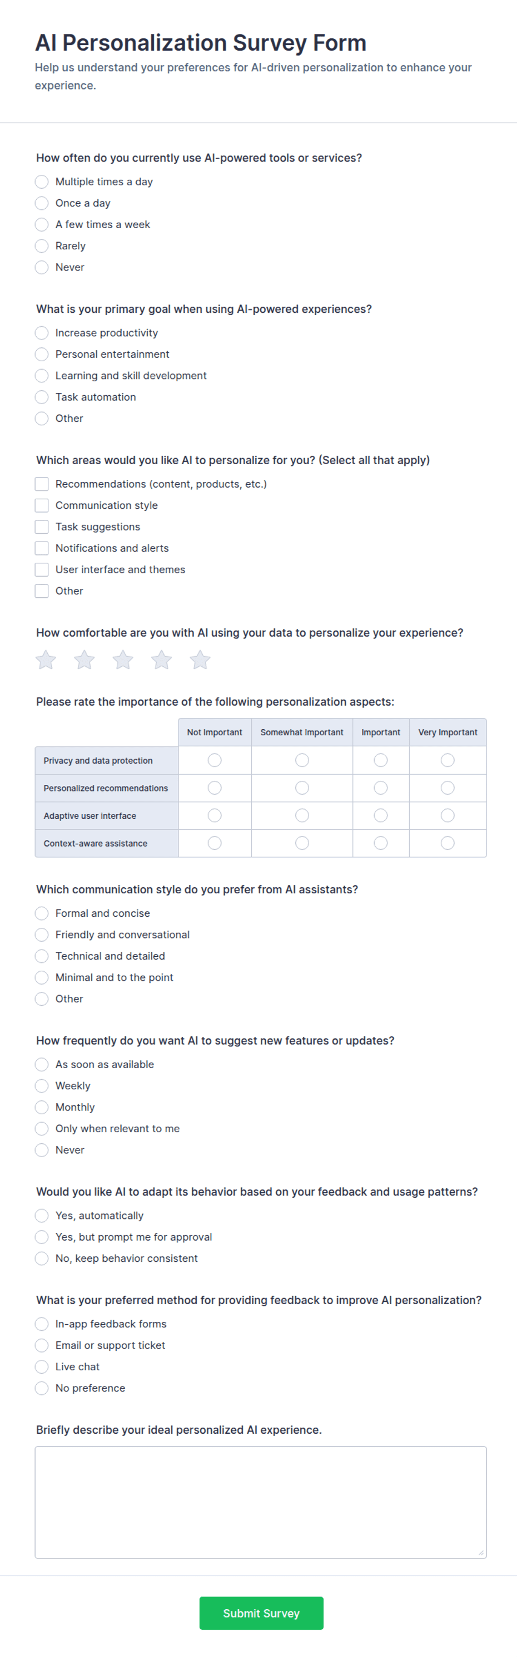The width and height of the screenshot is (517, 1657).
Task: Enable 'User interface and themes' checkbox
Action: (42, 569)
